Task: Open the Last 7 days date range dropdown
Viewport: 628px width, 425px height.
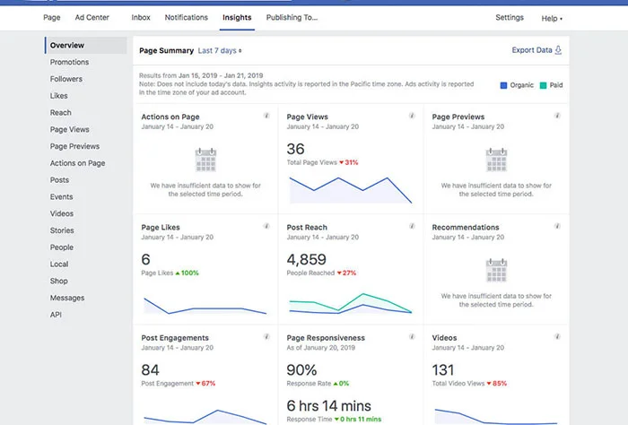Action: coord(220,51)
